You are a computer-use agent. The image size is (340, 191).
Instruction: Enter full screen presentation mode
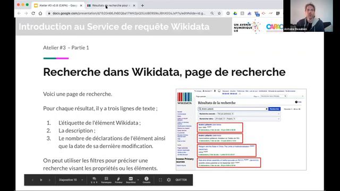pos(160,180)
